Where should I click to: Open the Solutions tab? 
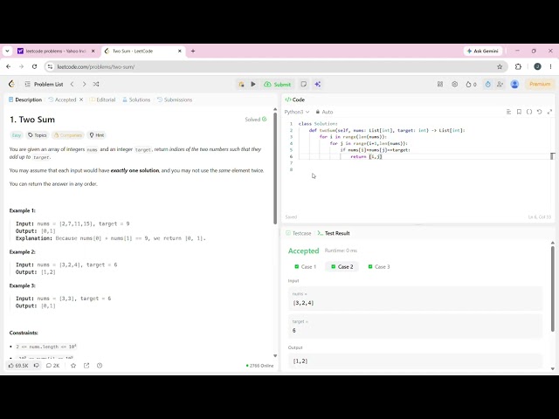136,100
